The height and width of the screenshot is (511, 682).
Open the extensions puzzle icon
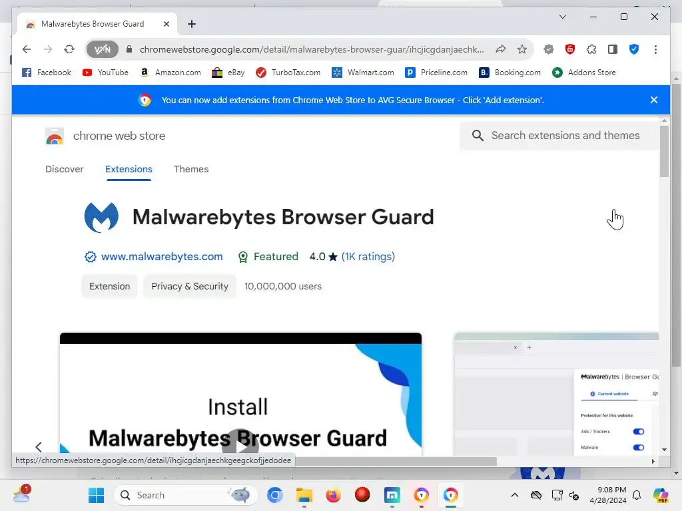tap(591, 49)
